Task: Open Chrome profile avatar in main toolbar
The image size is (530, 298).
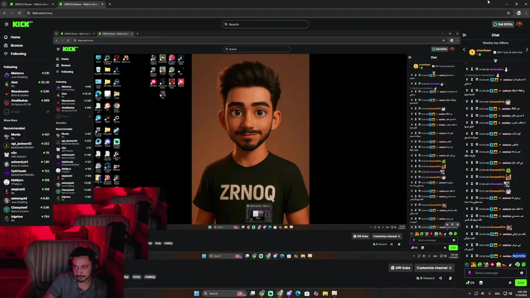Action: pyautogui.click(x=518, y=13)
